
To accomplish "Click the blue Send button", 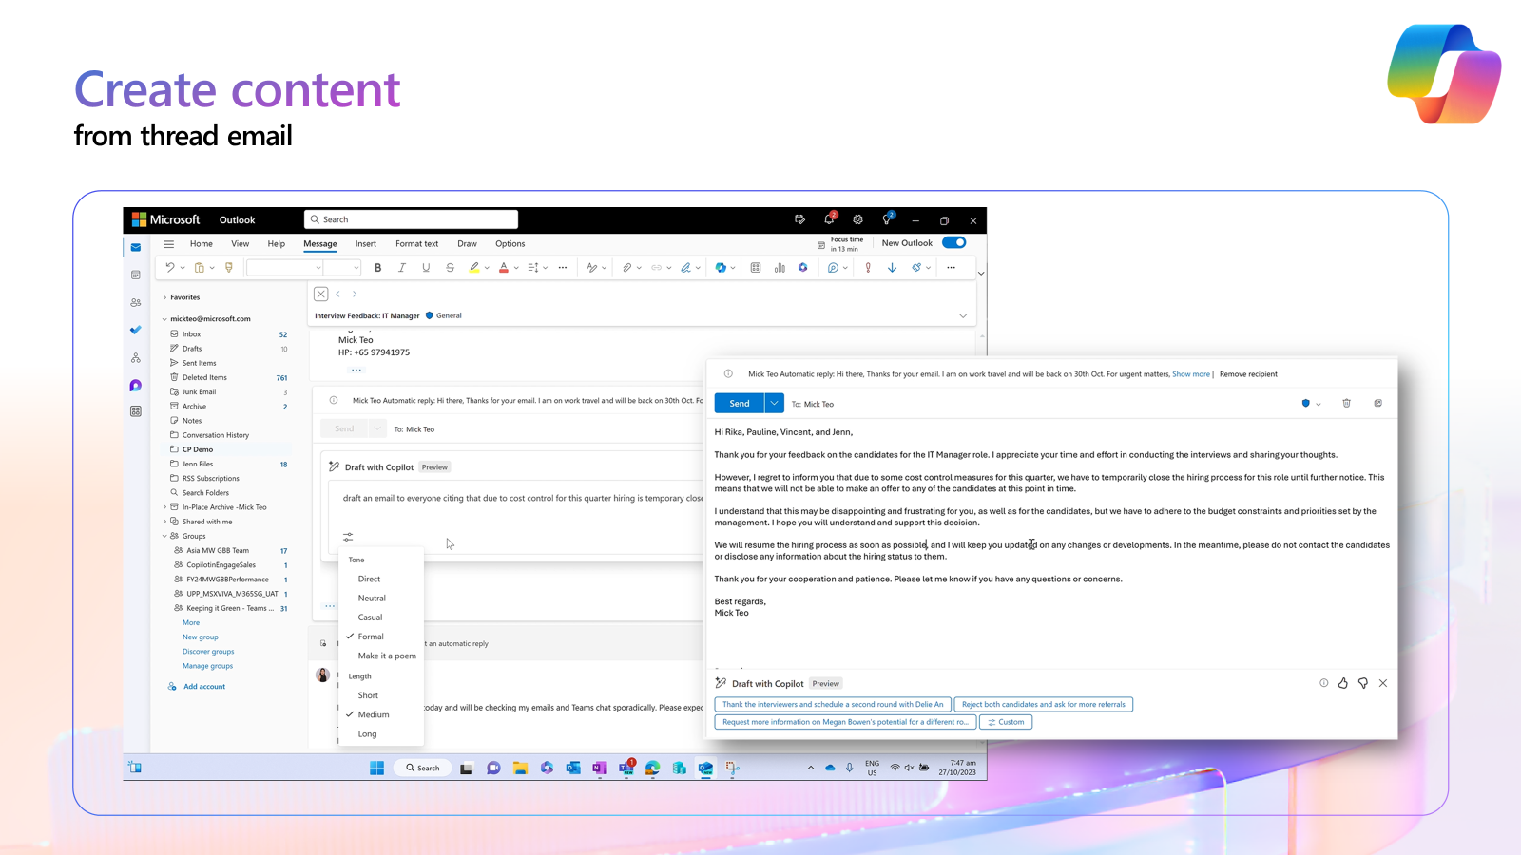I will [739, 404].
